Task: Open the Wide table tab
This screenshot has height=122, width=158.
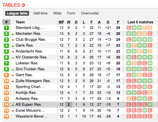Action: click(57, 13)
